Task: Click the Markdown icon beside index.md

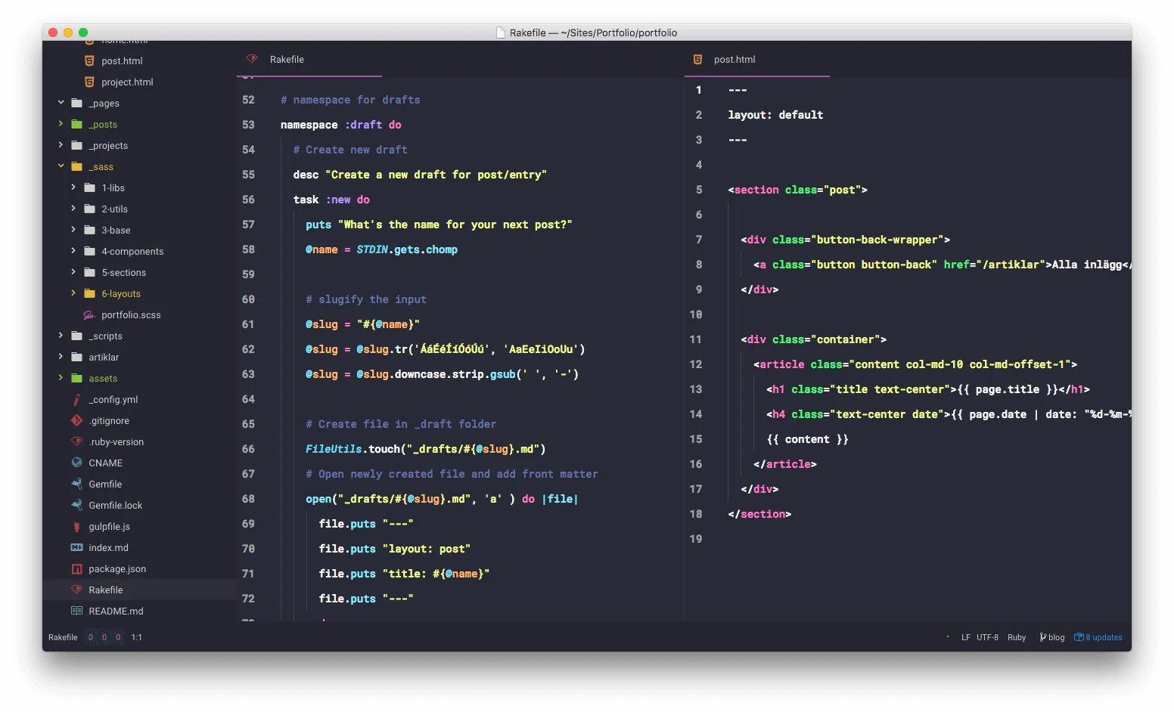Action: [x=76, y=547]
